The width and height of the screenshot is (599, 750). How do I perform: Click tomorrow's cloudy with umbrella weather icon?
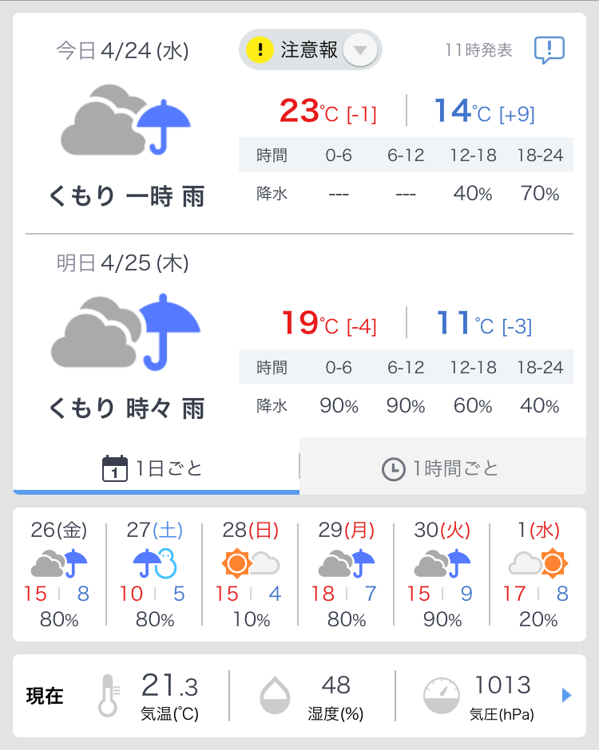click(125, 331)
